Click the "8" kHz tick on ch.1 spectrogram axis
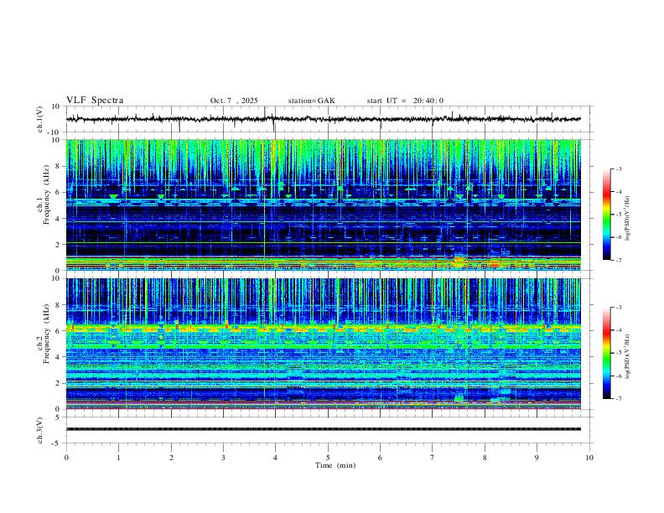 pyautogui.click(x=59, y=166)
